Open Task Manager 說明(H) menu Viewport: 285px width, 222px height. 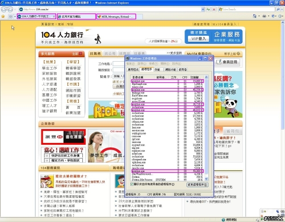coord(176,63)
